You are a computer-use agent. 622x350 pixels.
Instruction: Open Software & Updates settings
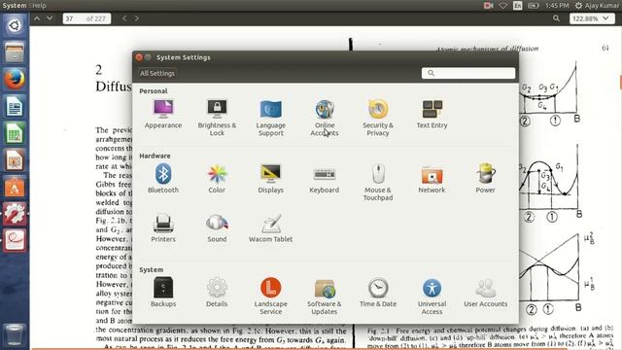click(x=325, y=296)
